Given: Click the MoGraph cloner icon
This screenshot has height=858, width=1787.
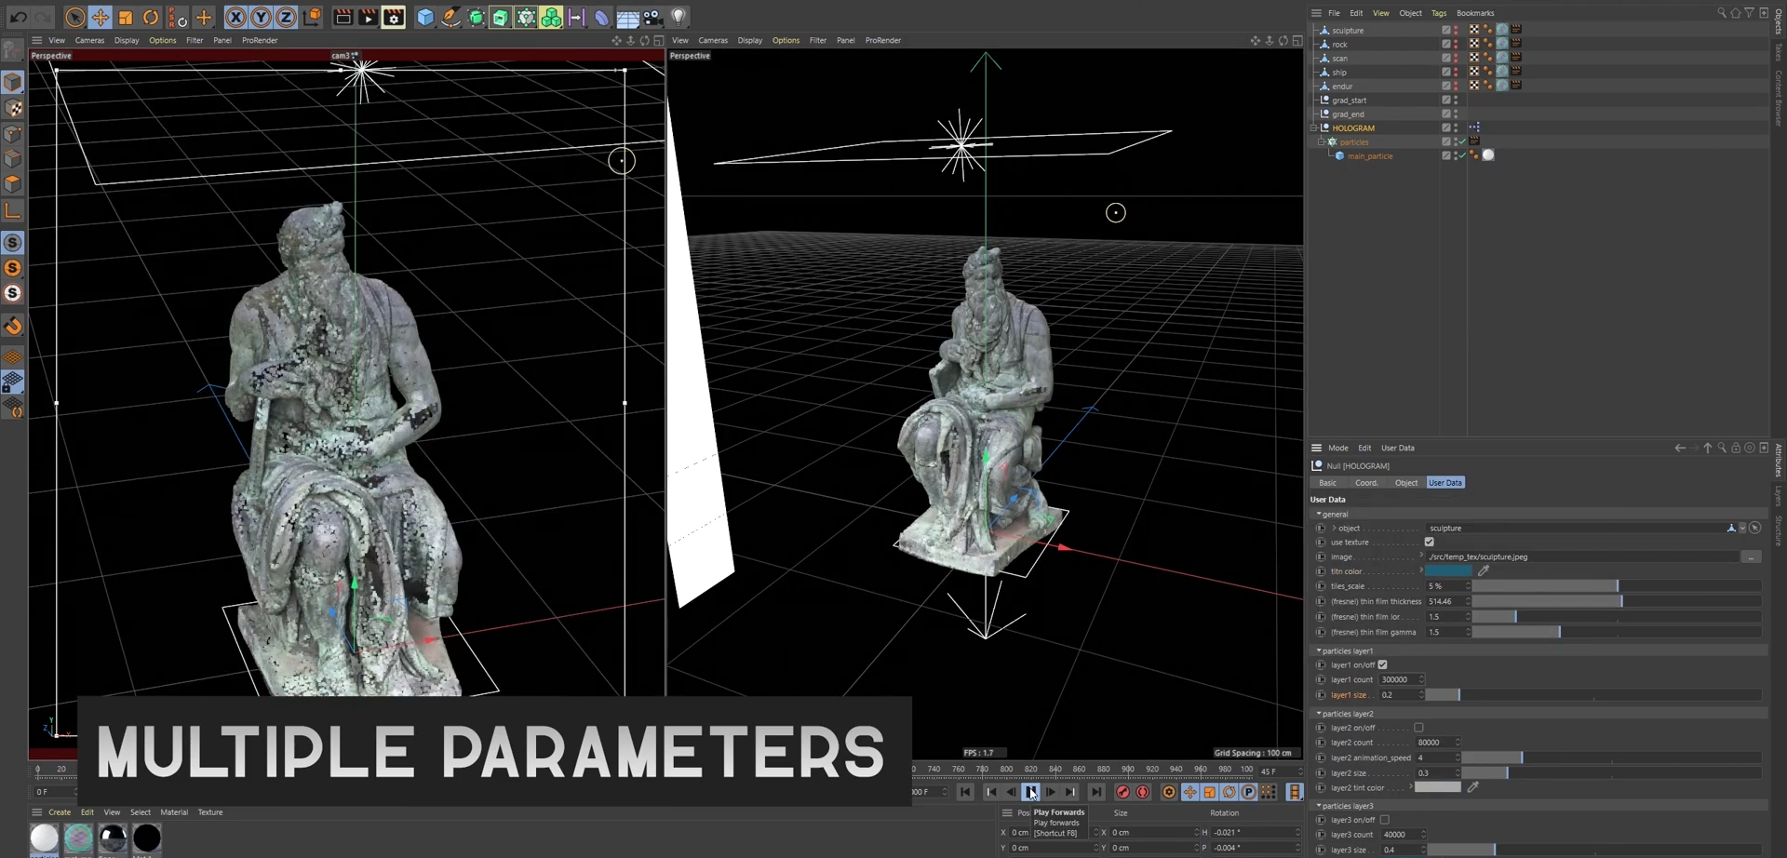Looking at the screenshot, I should click(x=551, y=17).
